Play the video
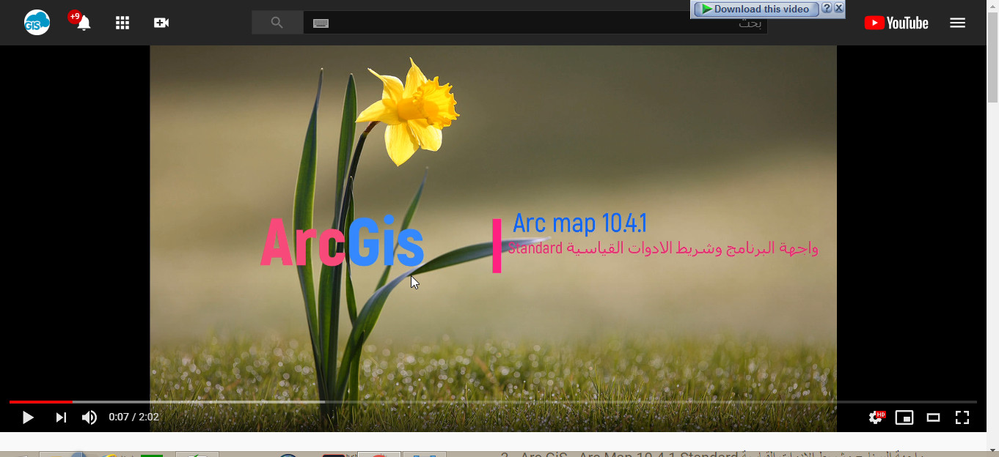 click(x=28, y=417)
